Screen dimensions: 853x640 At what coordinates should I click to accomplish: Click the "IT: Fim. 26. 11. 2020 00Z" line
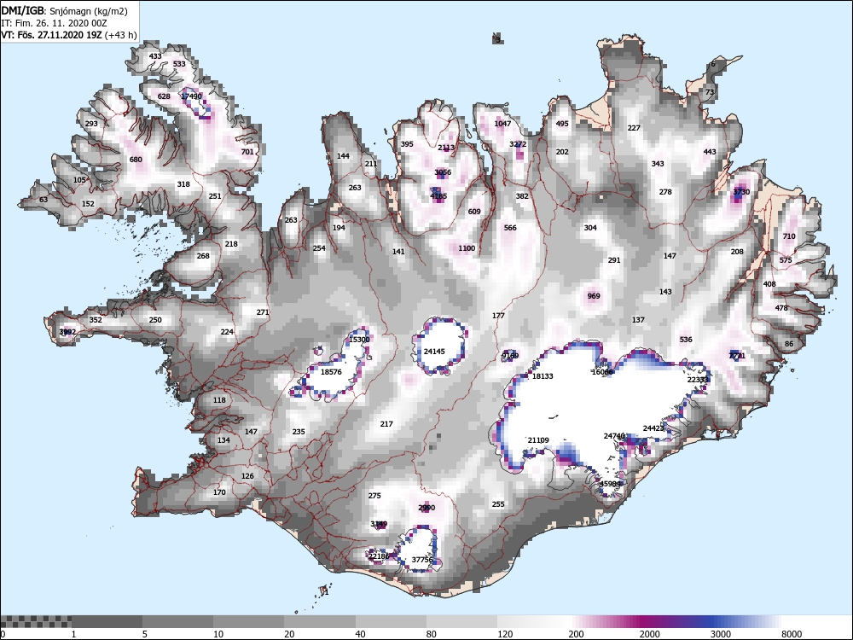(x=54, y=23)
